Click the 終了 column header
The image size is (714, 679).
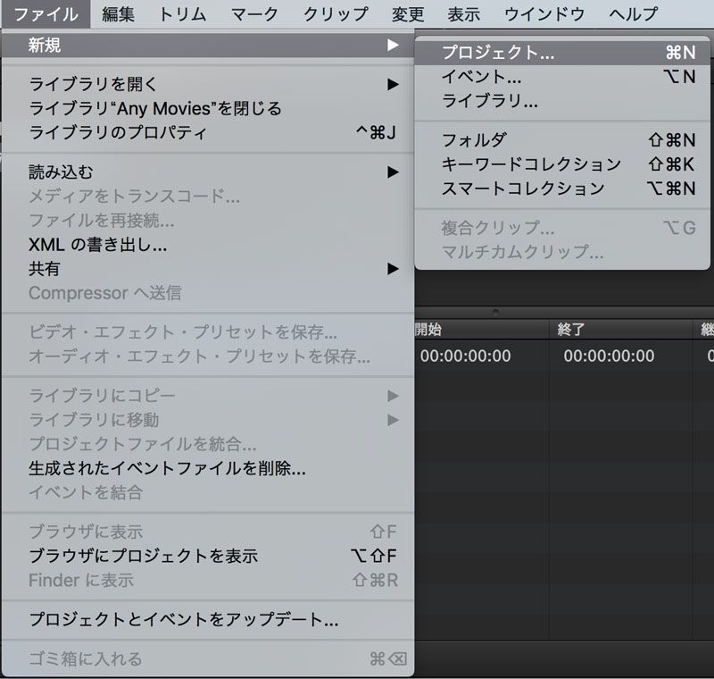(x=571, y=329)
